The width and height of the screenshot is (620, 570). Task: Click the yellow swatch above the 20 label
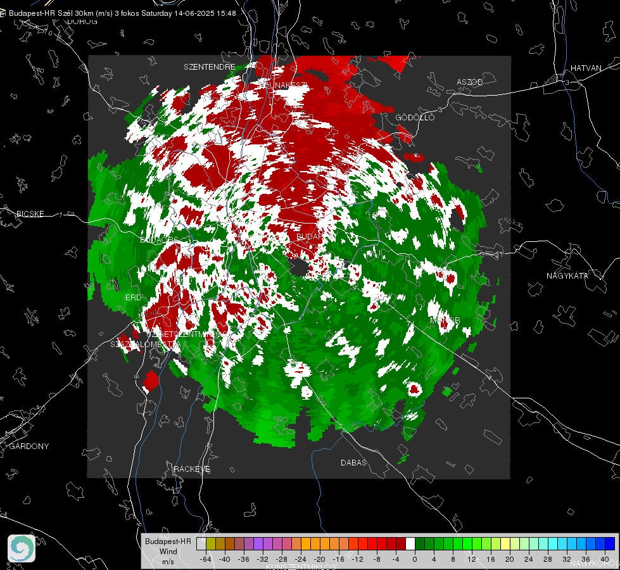[505, 544]
